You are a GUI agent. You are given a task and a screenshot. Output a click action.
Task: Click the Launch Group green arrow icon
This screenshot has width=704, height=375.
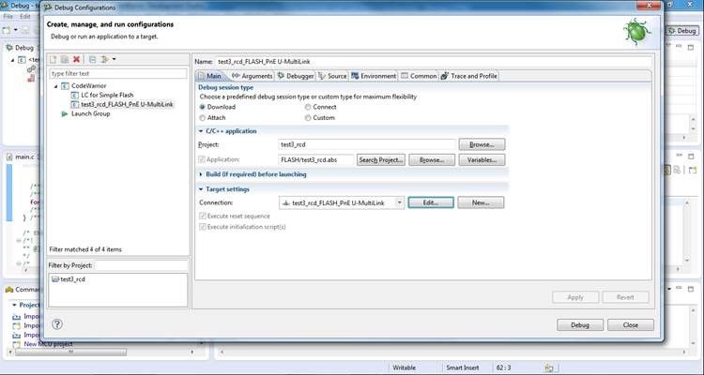(65, 114)
